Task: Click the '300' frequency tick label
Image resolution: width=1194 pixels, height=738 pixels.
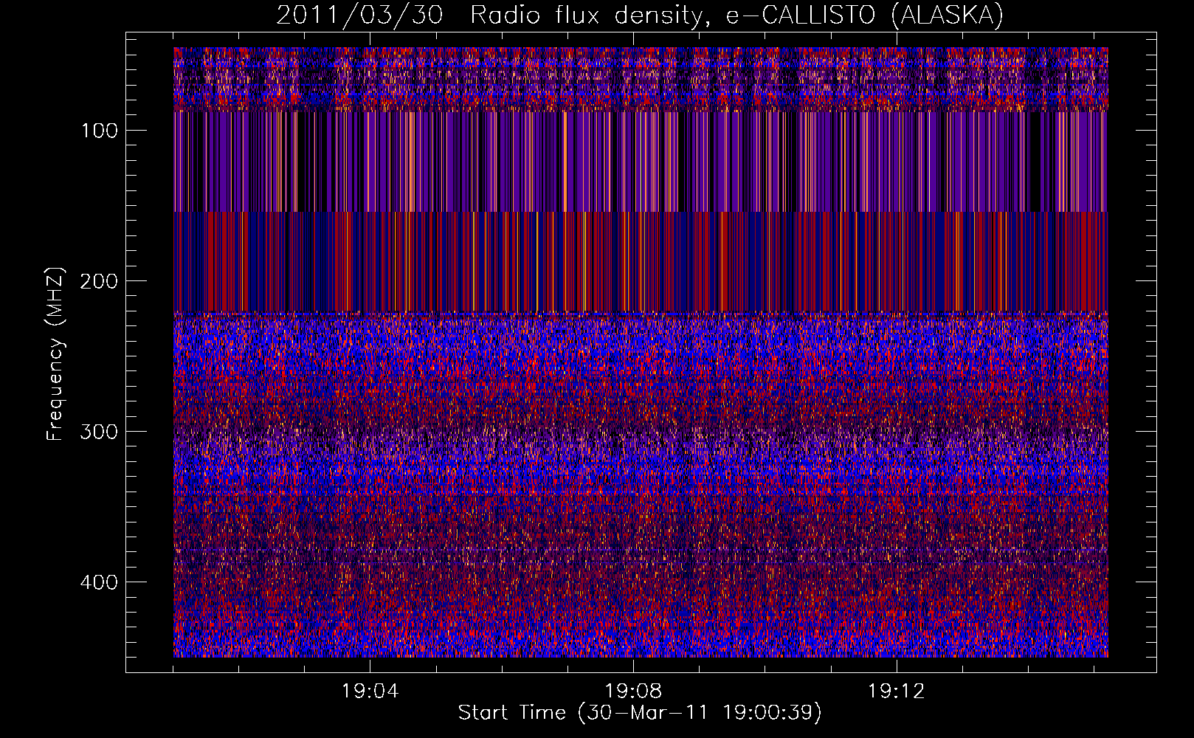Action: point(100,432)
